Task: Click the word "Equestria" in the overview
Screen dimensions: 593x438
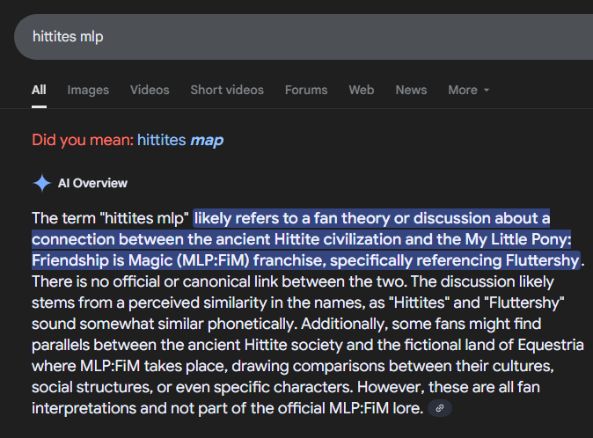Action: pos(550,345)
